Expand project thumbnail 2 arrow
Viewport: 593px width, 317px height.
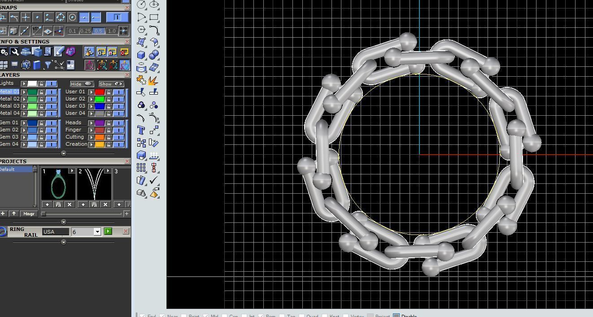click(107, 171)
